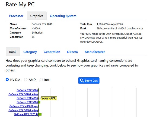Click the magnifier icon in Zoom Out button
The image size is (156, 117).
click(82, 81)
